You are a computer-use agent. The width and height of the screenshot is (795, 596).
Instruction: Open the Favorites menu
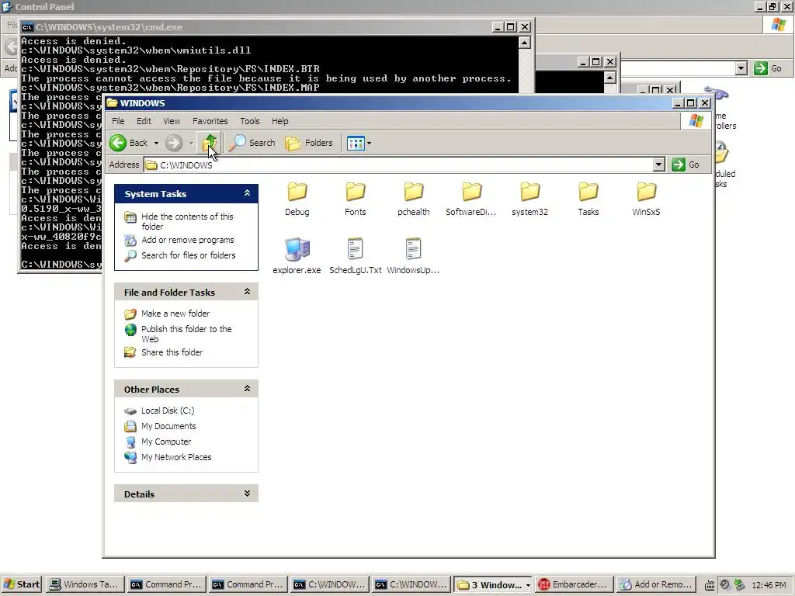[210, 121]
